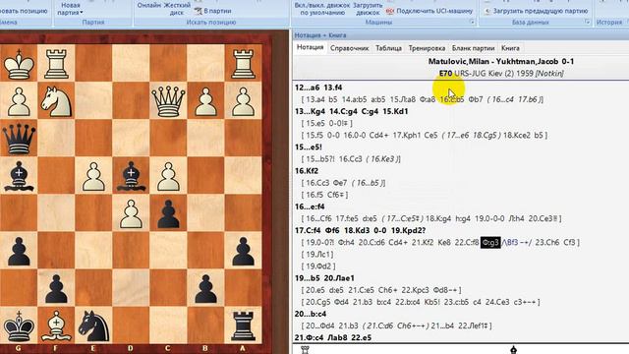Select the white knight on f2

click(x=56, y=101)
